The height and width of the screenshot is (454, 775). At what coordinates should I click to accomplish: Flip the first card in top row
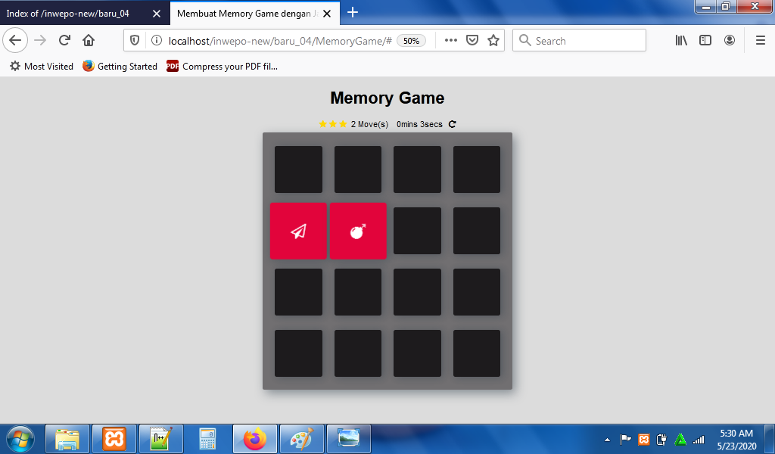[298, 169]
